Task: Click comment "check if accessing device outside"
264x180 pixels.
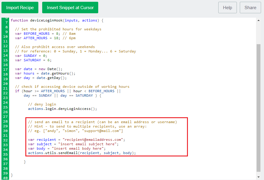Action: tap(72, 87)
